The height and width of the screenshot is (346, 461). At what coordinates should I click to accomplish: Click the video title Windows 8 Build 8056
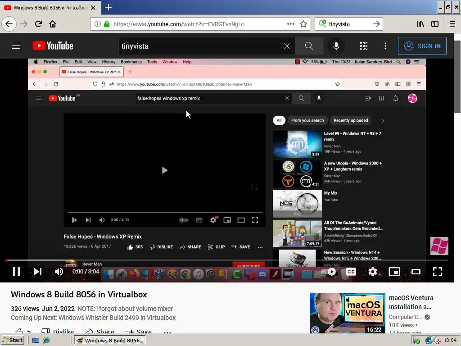pos(79,294)
